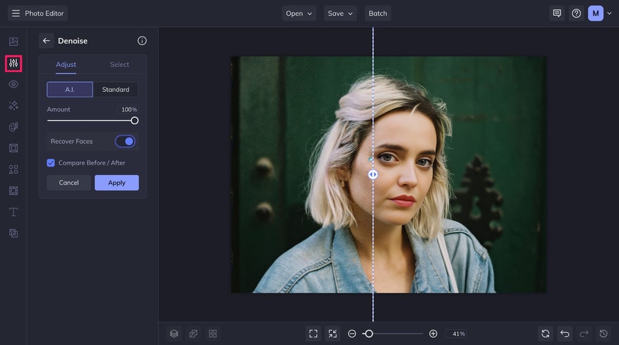Open the hamburger menu beside Photo Editor
Screen dimensions: 619x345
pyautogui.click(x=16, y=13)
